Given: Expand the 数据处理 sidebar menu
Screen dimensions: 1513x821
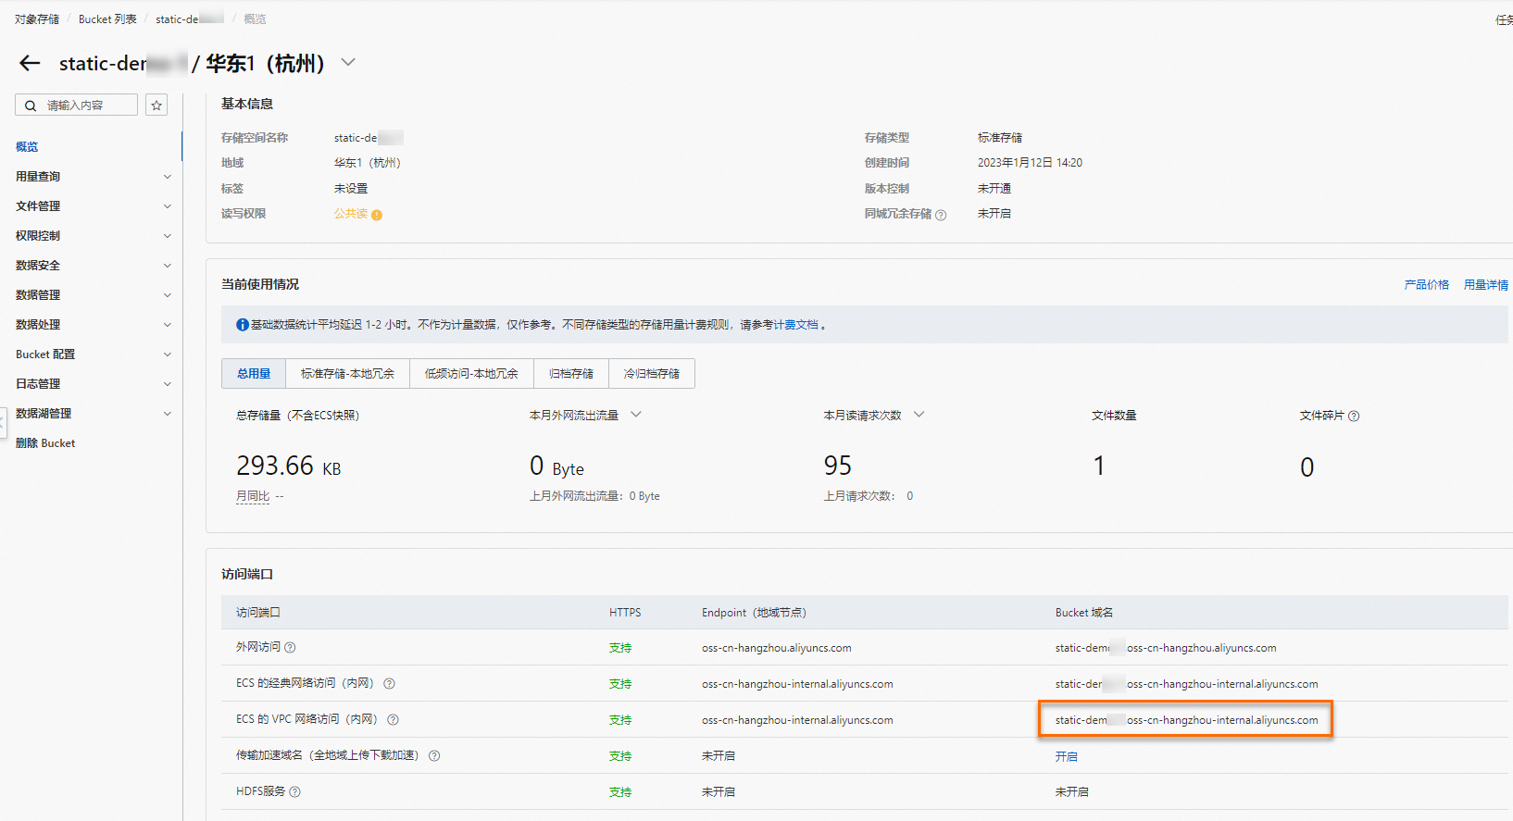Looking at the screenshot, I should point(168,325).
